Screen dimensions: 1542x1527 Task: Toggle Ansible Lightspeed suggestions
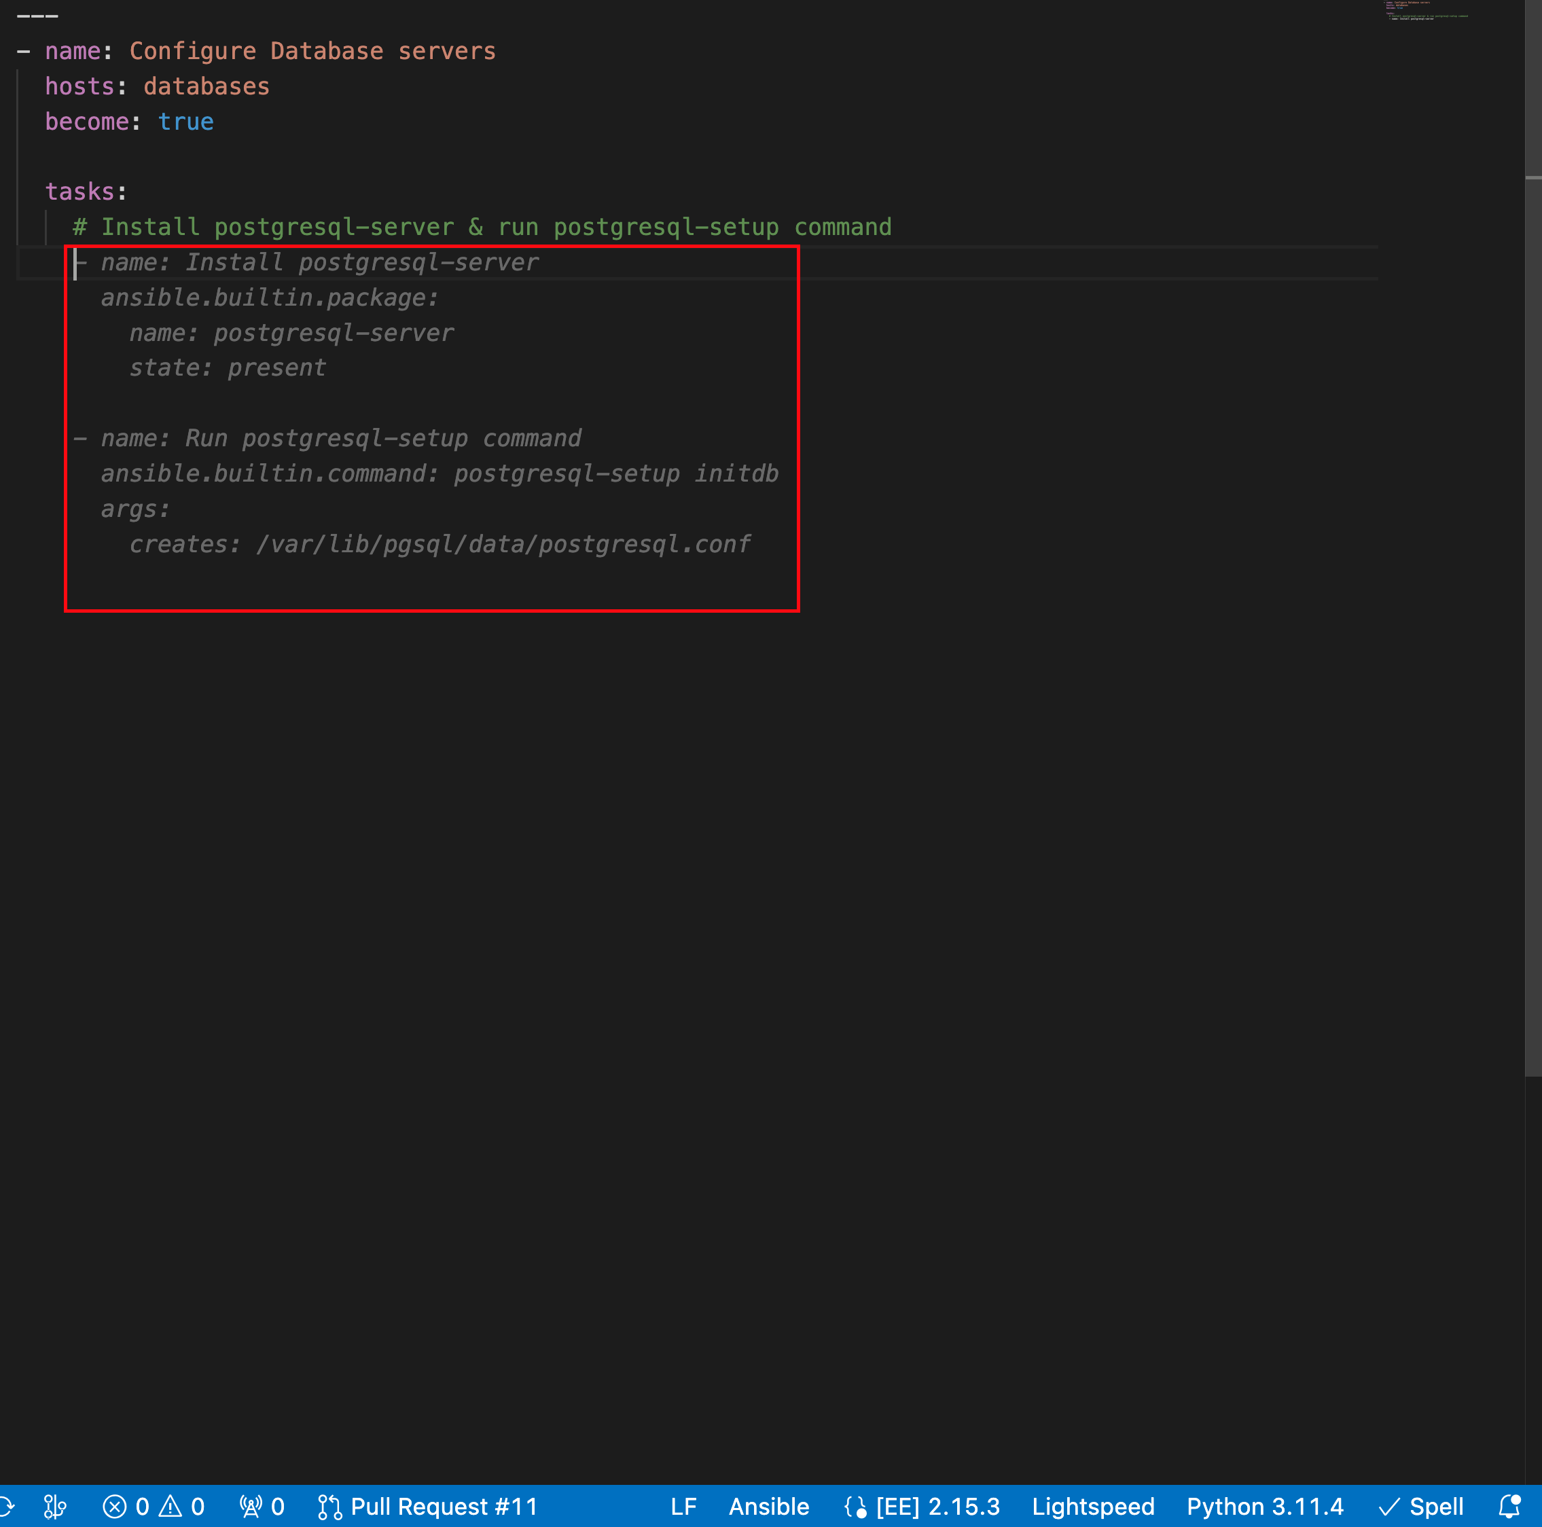click(1094, 1506)
